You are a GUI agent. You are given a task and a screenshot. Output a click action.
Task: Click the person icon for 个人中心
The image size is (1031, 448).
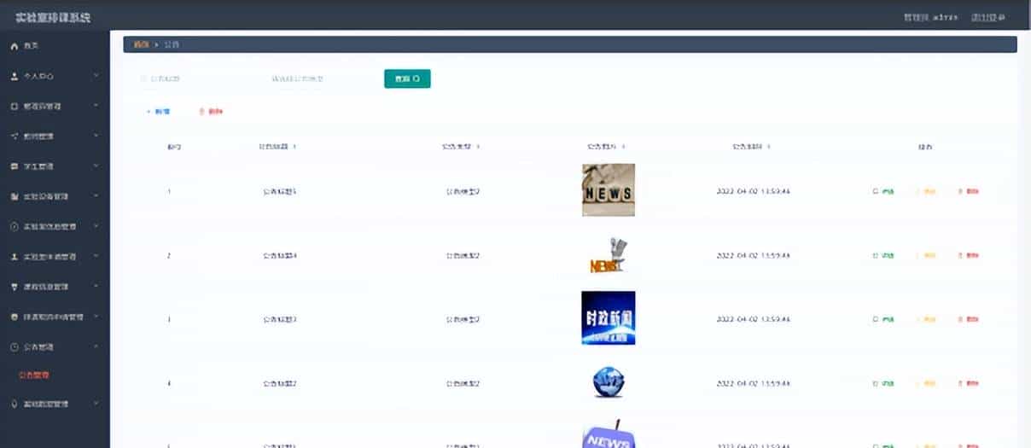coord(14,77)
